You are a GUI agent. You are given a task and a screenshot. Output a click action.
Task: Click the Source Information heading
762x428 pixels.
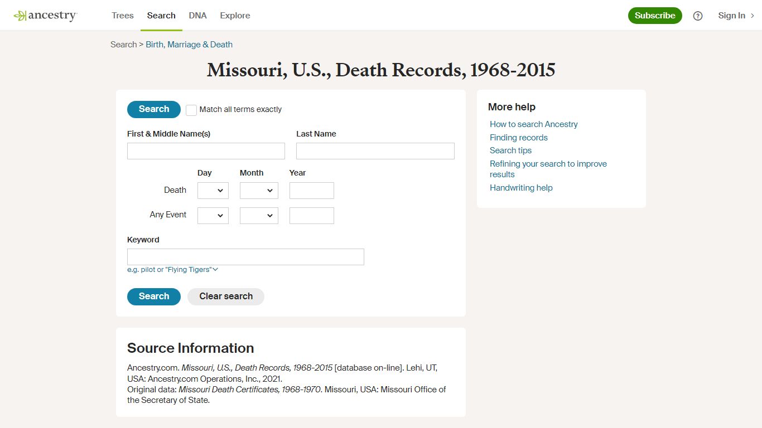(x=191, y=348)
